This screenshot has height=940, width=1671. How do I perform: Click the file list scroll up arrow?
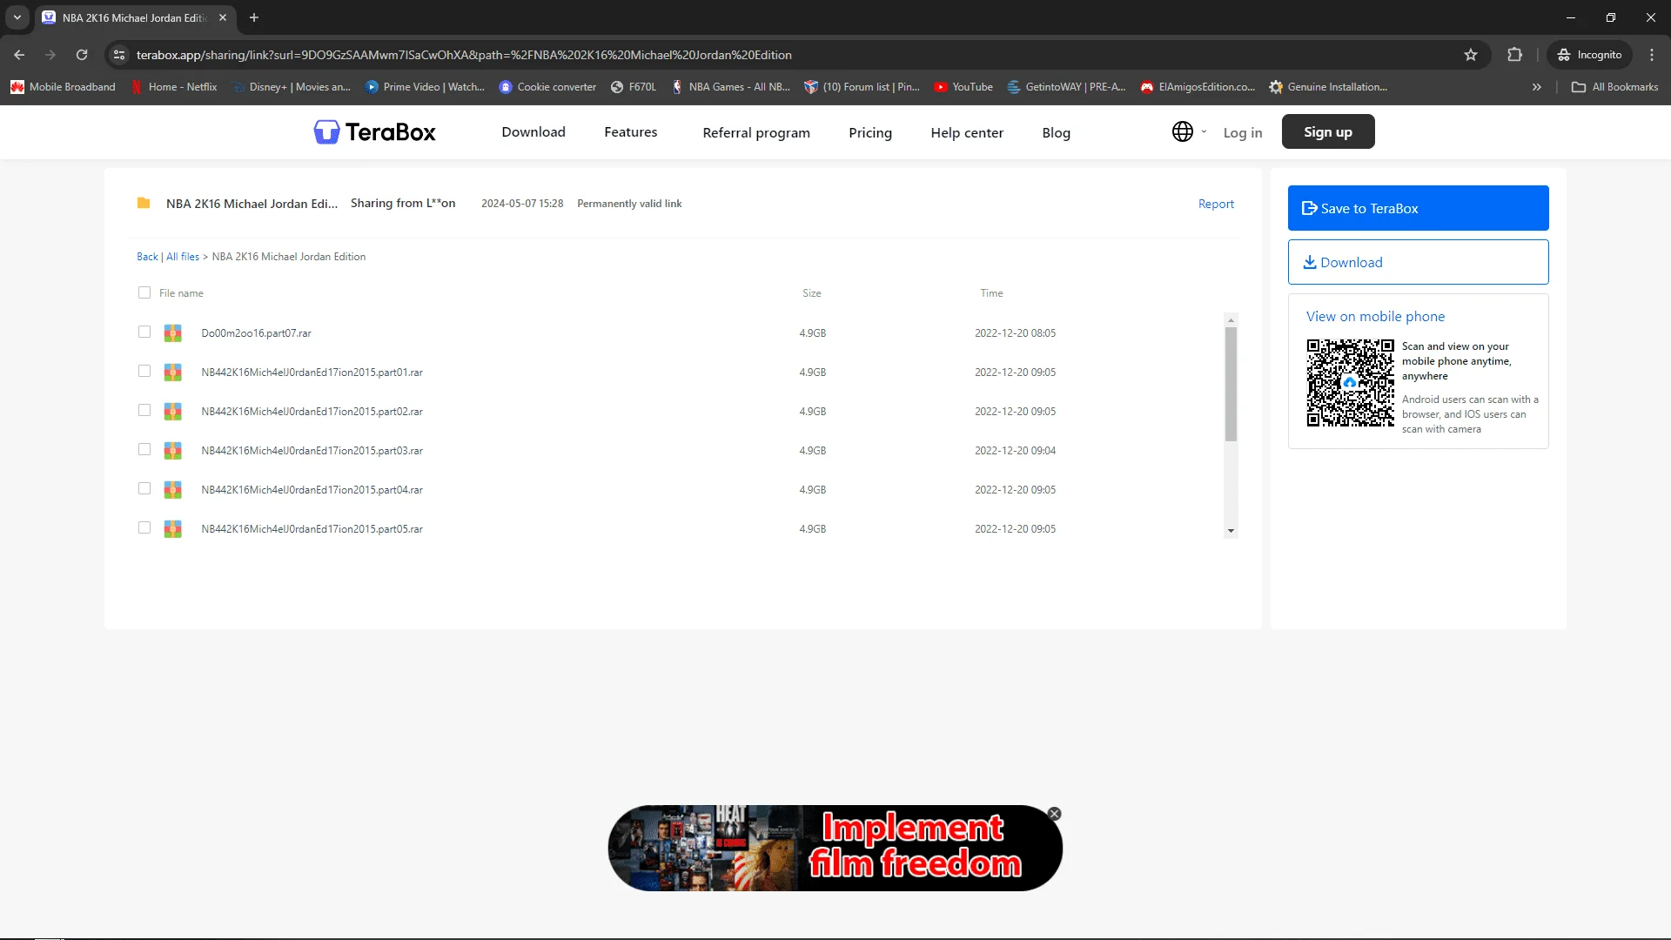[1231, 320]
